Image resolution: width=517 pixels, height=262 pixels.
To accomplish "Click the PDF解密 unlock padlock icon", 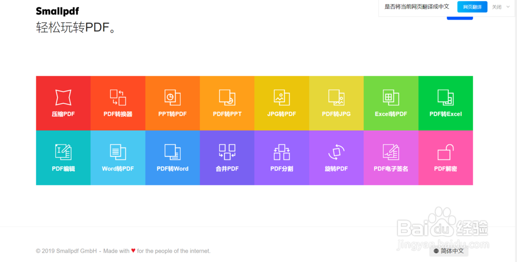I will point(446,152).
